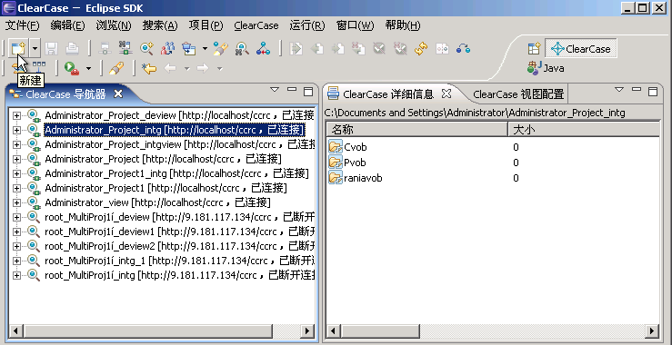Open the dropdown arrow beside the New icon
This screenshot has width=672, height=345.
(x=35, y=49)
